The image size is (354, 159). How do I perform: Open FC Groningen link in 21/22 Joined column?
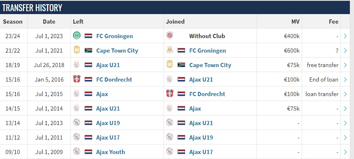coord(208,51)
